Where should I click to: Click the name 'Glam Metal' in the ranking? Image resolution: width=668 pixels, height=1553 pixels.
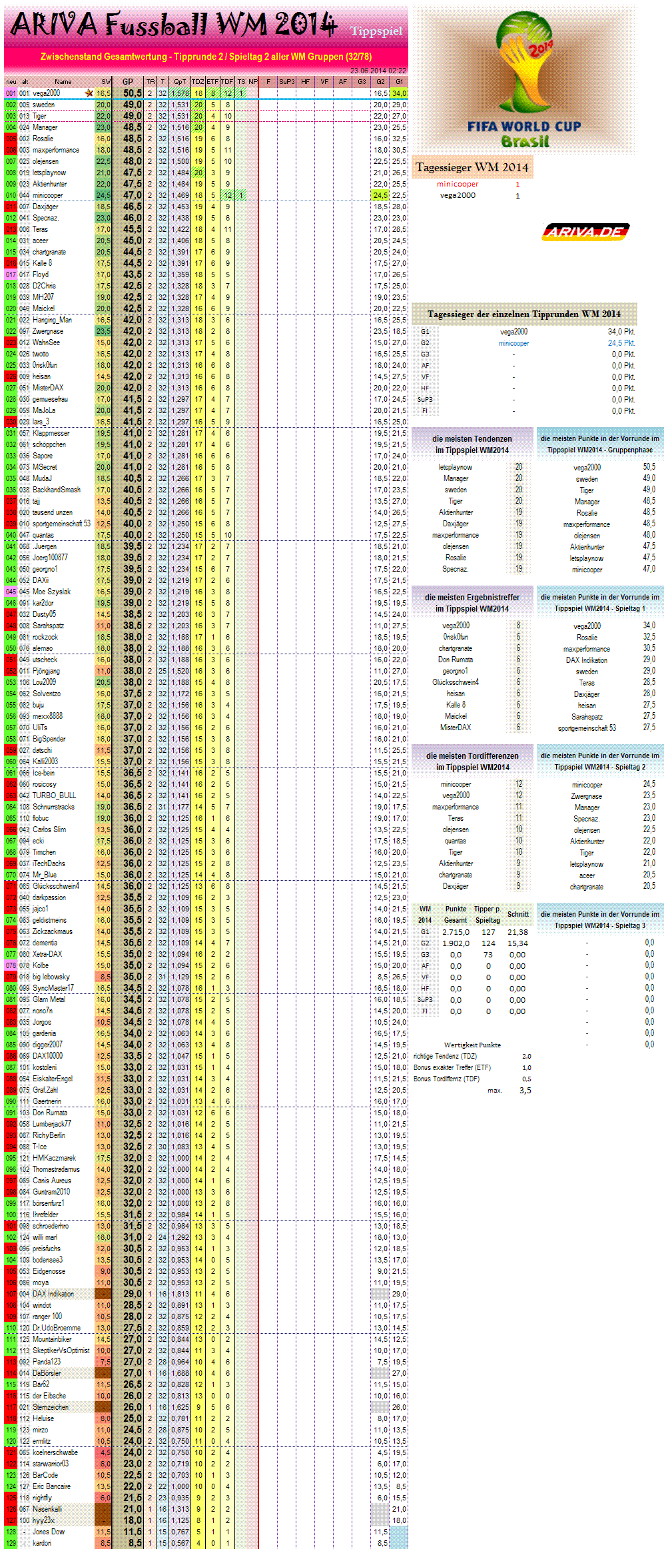coord(49,999)
